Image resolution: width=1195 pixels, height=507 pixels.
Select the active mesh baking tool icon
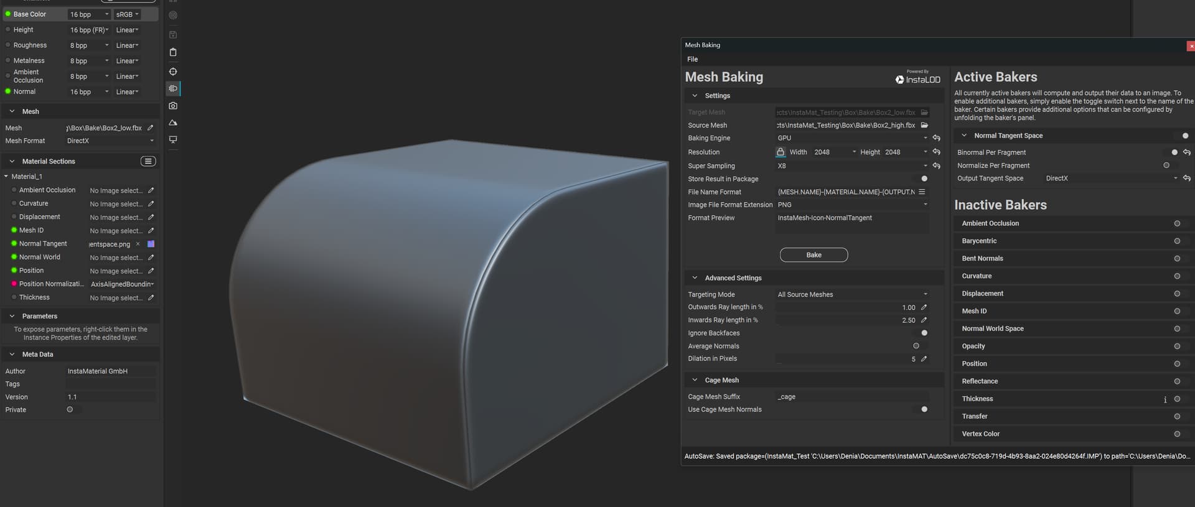[x=173, y=88]
